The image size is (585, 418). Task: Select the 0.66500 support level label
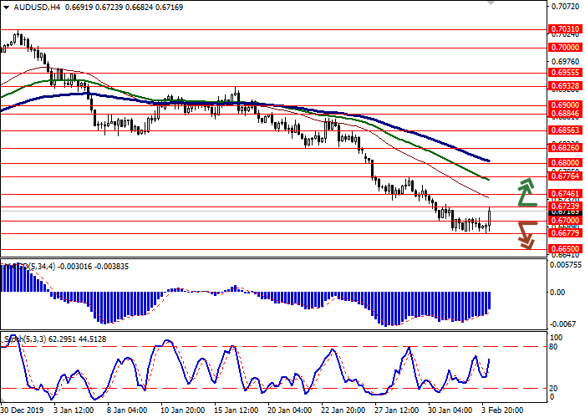pos(562,249)
